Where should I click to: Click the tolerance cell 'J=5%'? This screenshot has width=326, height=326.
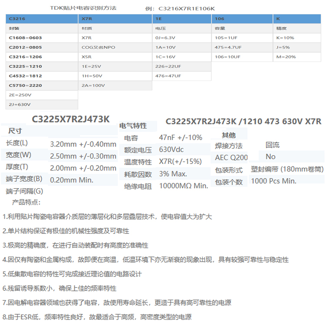(x=297, y=47)
